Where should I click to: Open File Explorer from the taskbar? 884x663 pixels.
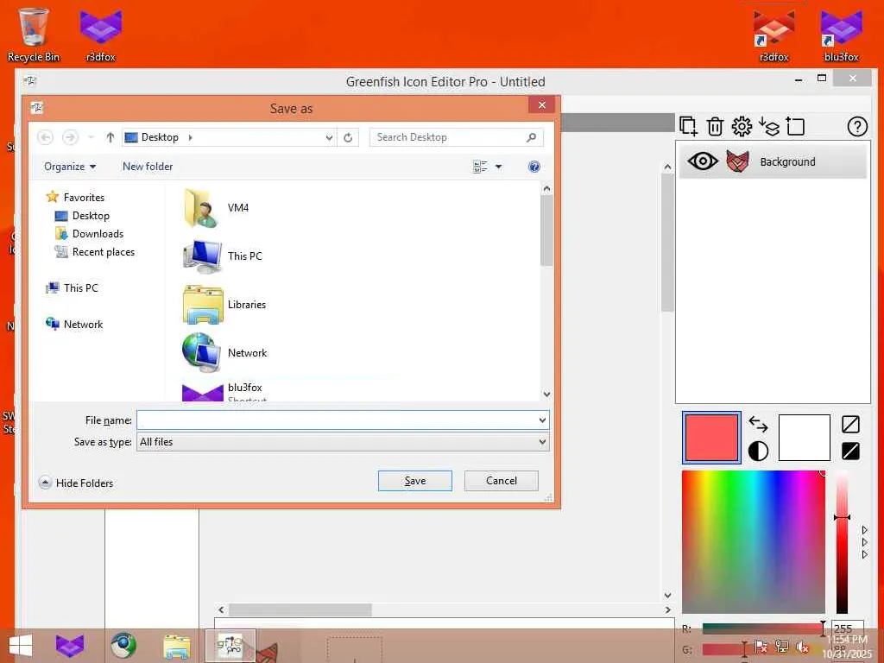(x=176, y=646)
